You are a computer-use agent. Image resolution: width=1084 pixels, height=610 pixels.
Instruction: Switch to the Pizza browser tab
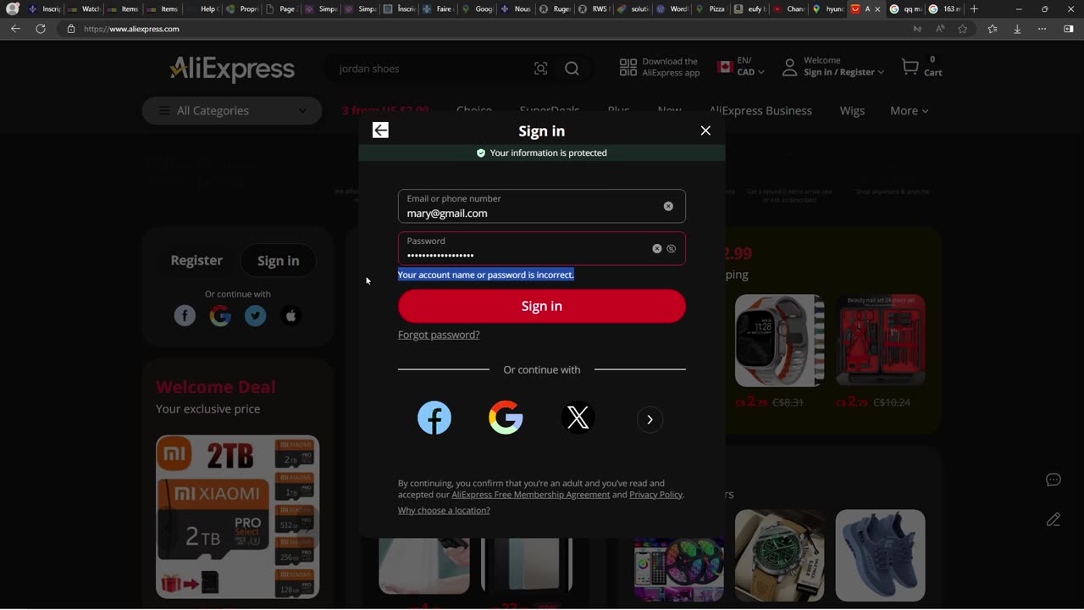(x=710, y=8)
